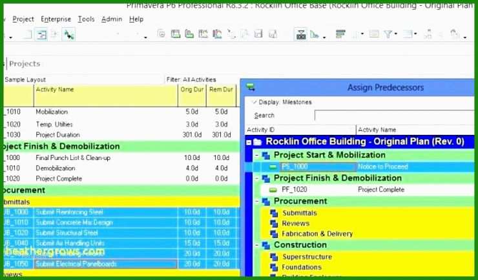Image resolution: width=478 pixels, height=280 pixels.
Task: Collapse the Rocklin Office Building root node
Action: tap(249, 142)
